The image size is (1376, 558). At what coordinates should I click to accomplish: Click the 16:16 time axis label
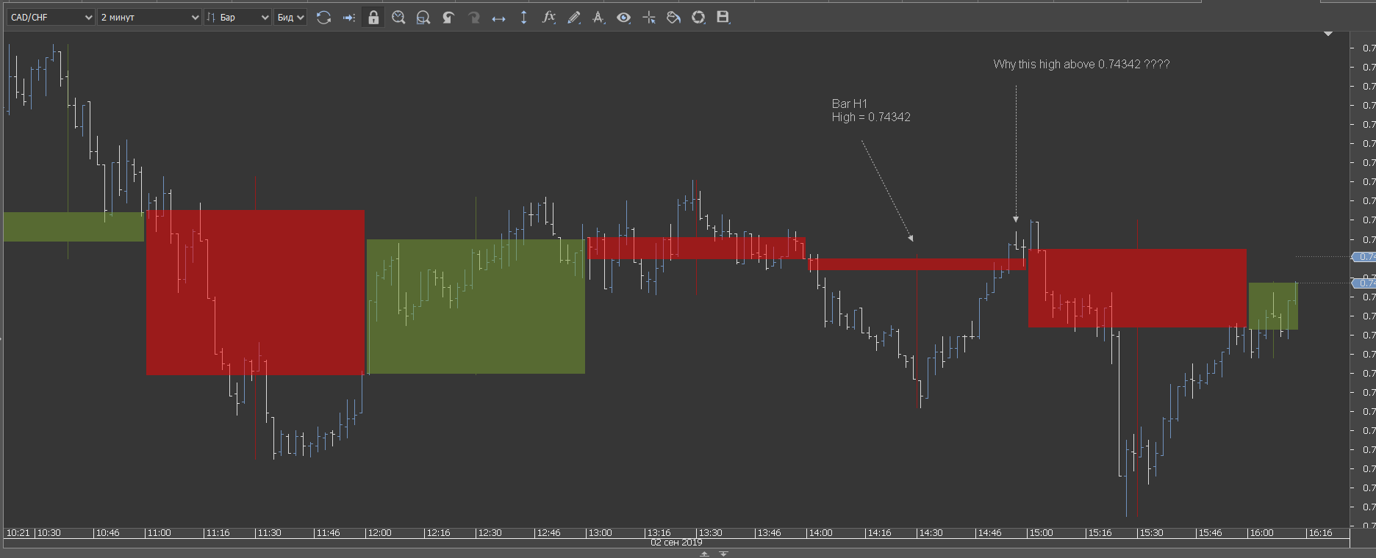(x=1320, y=533)
